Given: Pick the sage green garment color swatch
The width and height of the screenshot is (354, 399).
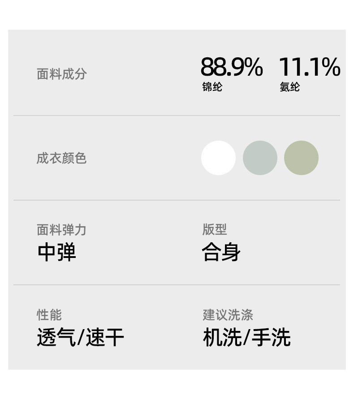Looking at the screenshot, I should point(301,158).
